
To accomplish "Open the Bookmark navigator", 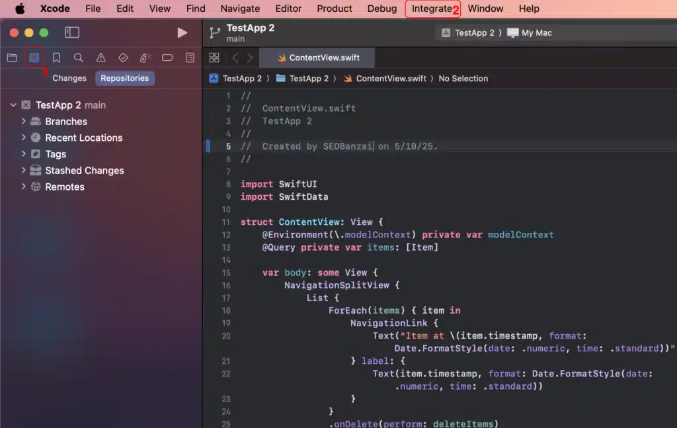I will [56, 58].
